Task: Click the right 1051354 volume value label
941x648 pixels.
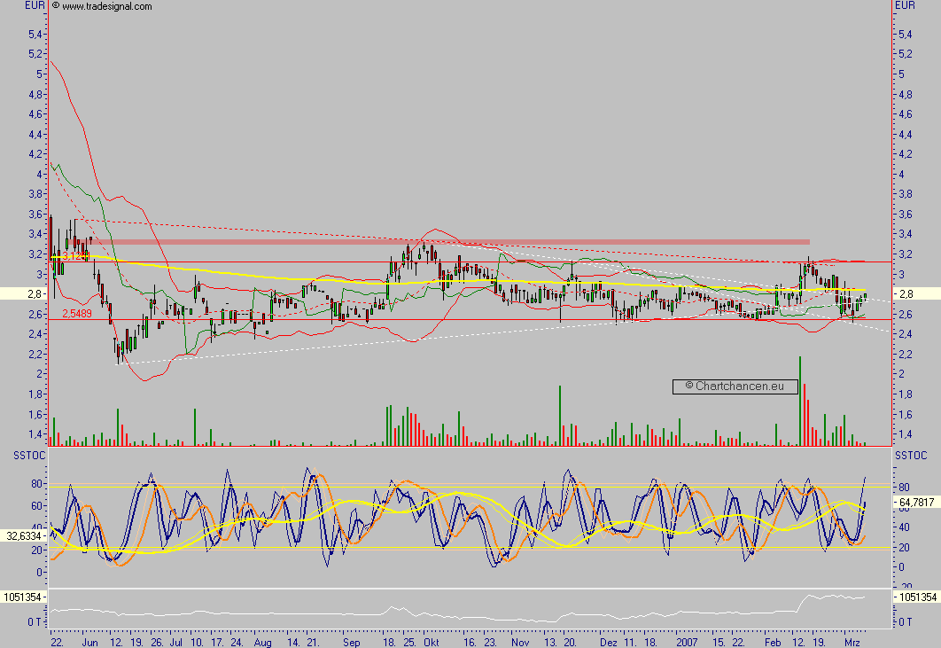Action: point(917,597)
